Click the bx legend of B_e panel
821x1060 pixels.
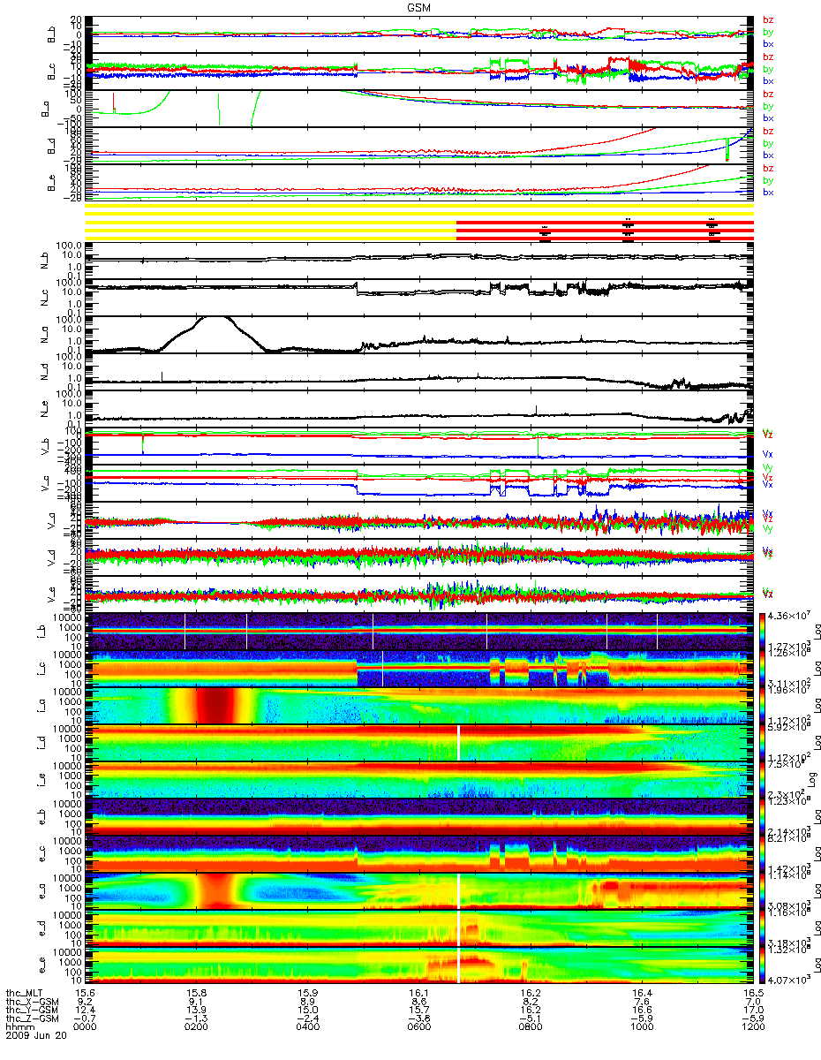[x=767, y=192]
